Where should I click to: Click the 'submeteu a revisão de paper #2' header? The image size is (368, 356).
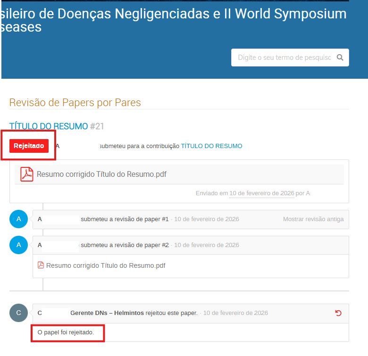coord(125,245)
